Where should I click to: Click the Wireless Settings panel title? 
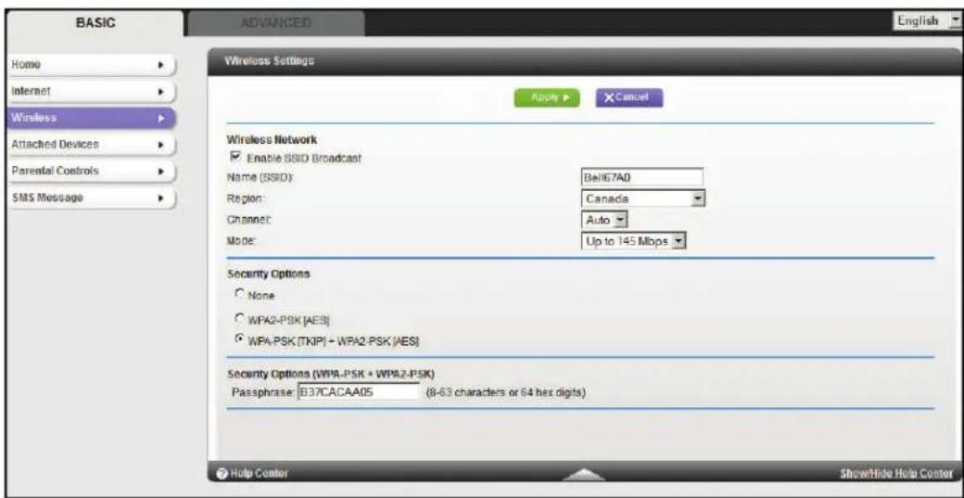coord(269,61)
